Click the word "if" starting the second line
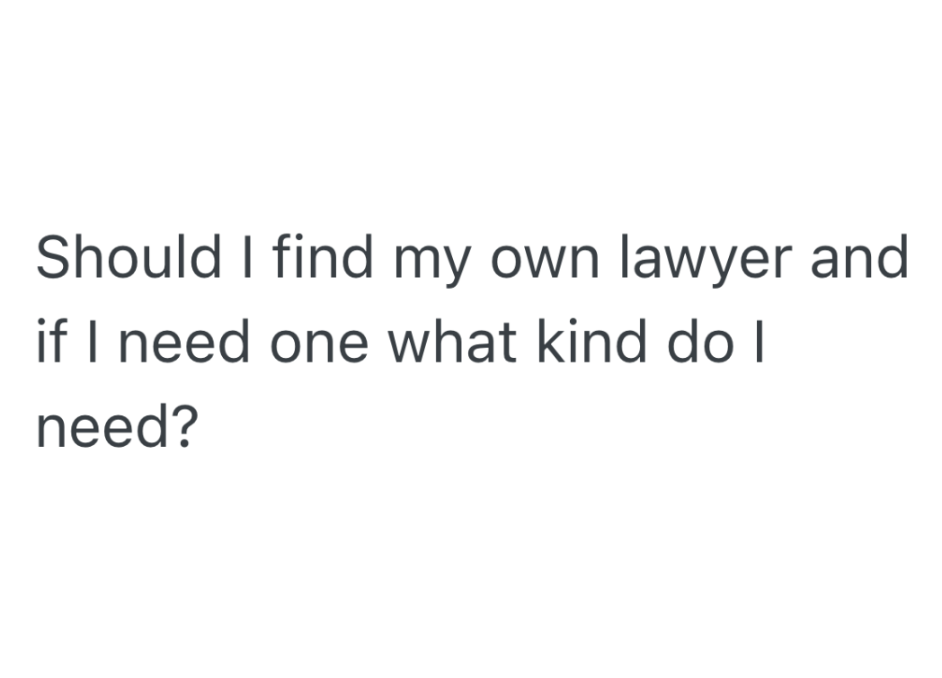942x678 pixels. [x=50, y=342]
